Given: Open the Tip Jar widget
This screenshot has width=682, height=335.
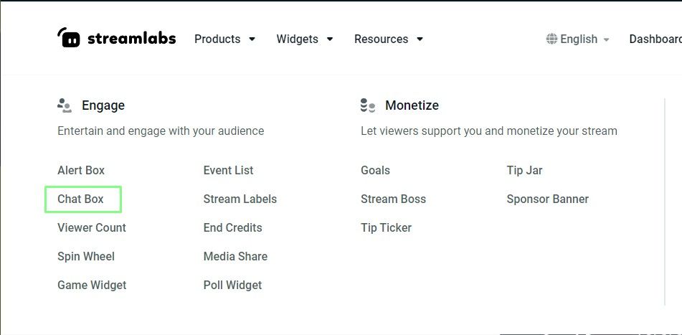Looking at the screenshot, I should click(524, 171).
